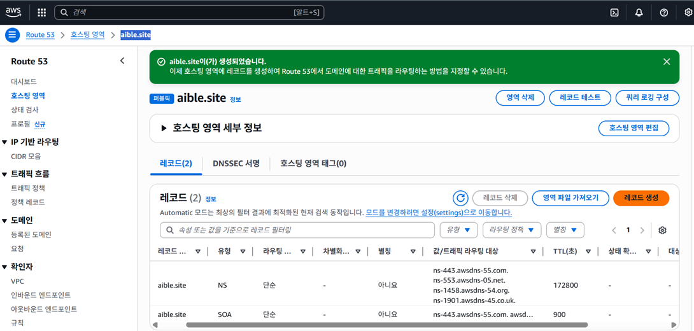Sort by record name column arrow

(x=198, y=251)
